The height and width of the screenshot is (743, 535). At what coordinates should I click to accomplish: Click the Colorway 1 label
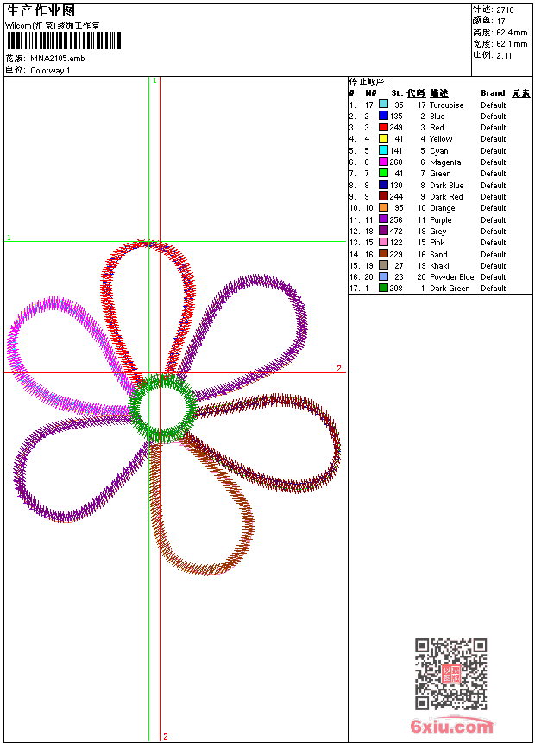(x=51, y=70)
